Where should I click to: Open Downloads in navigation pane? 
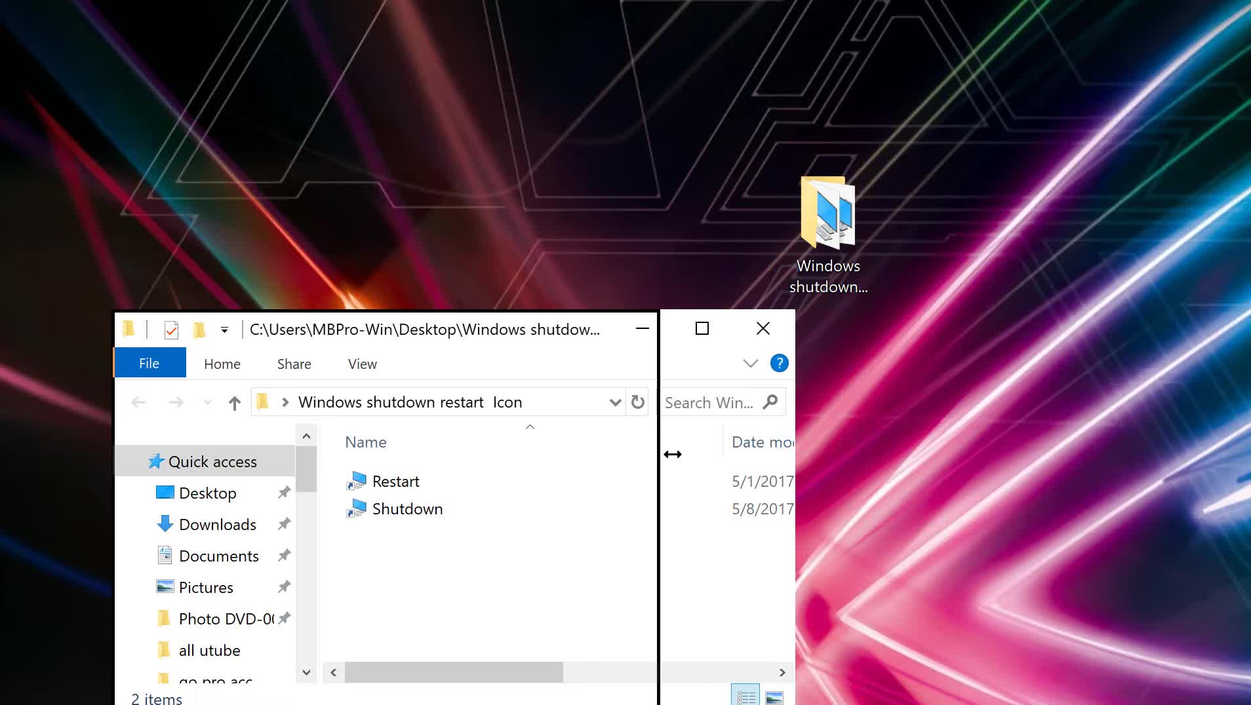[x=217, y=525]
